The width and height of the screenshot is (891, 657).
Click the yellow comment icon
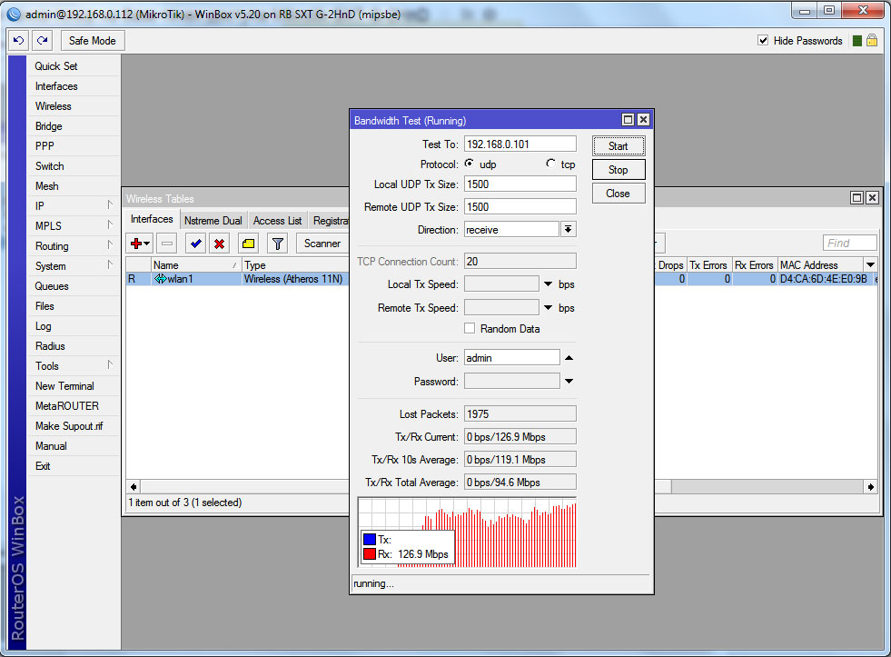pyautogui.click(x=248, y=244)
